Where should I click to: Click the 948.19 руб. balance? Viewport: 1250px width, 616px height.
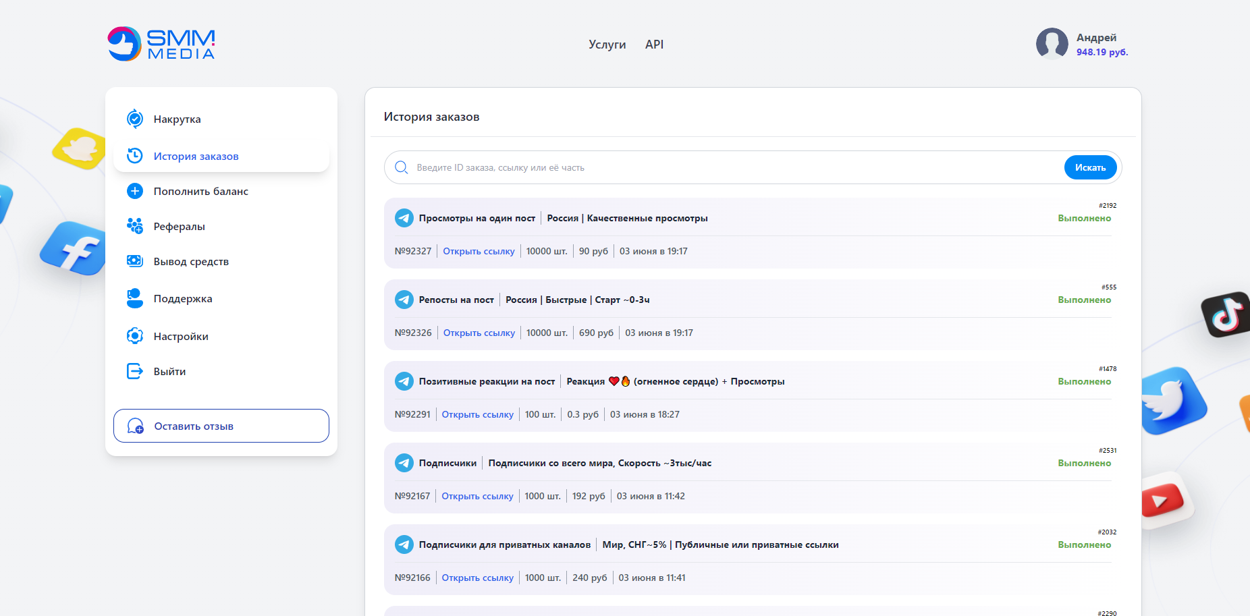1102,52
